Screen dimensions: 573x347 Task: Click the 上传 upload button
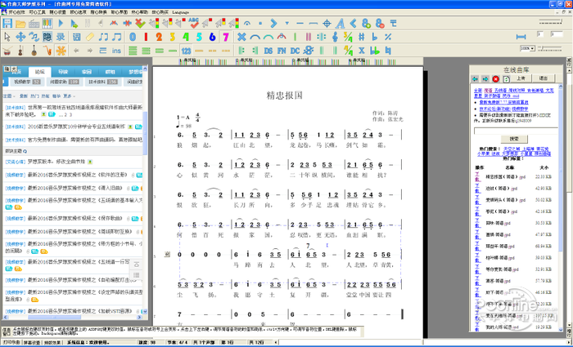tap(521, 78)
